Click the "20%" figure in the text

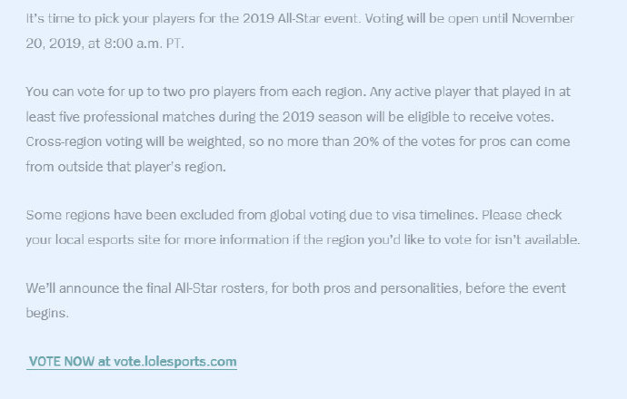click(x=366, y=141)
